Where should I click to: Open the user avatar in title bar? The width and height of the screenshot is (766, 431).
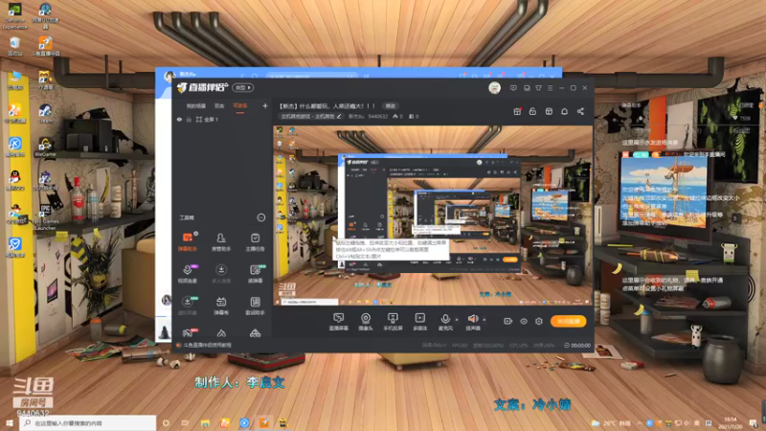point(494,88)
